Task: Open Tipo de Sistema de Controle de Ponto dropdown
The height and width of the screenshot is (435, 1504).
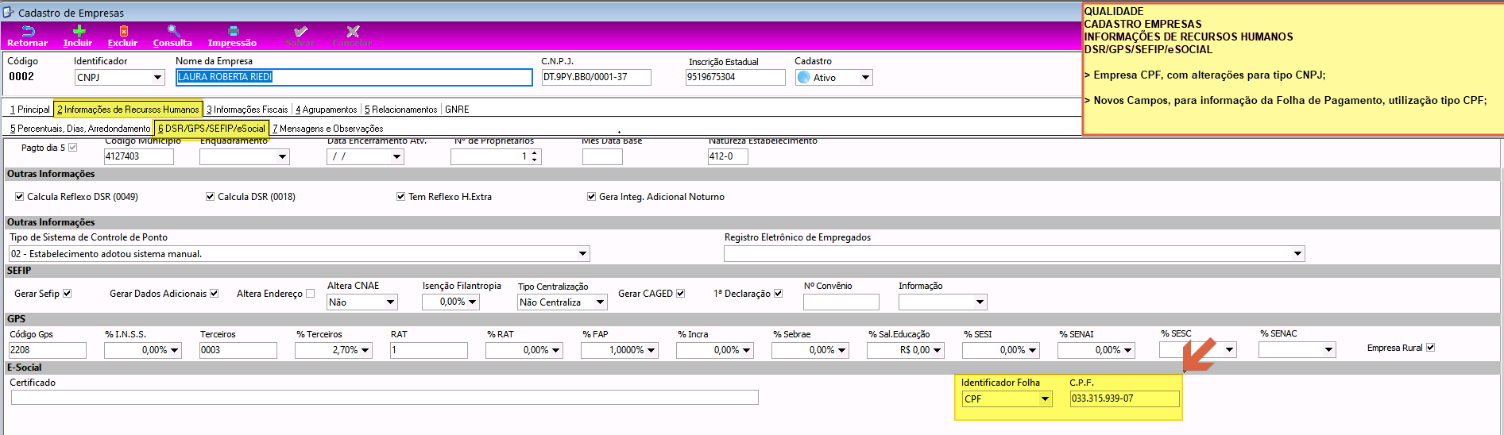Action: [582, 254]
